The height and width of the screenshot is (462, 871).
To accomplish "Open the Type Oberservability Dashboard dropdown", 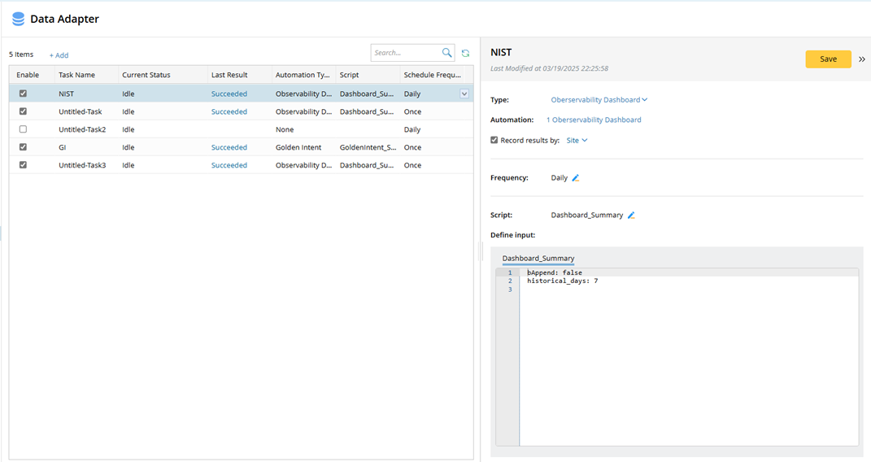I will 599,100.
